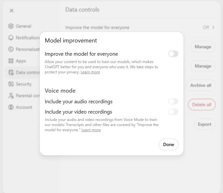Open the Account profile icon

point(11,107)
